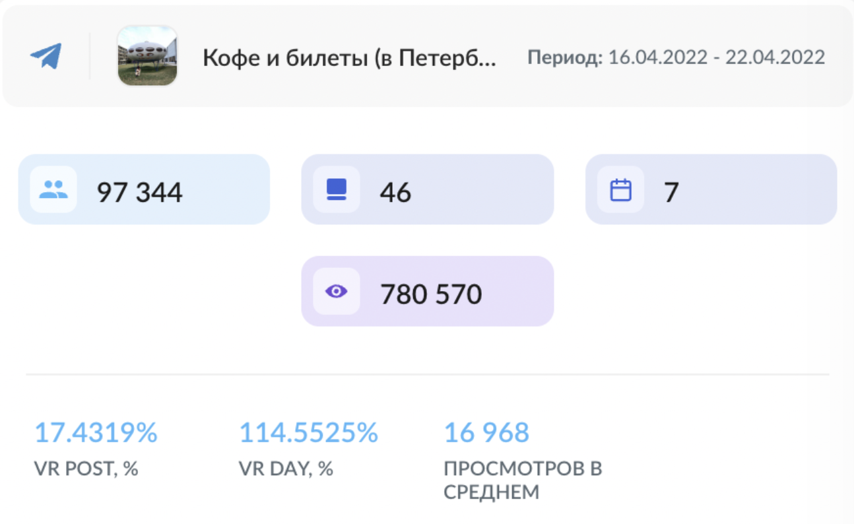This screenshot has width=854, height=524.
Task: Open the "Кофе и билеты" channel title
Action: [x=349, y=57]
